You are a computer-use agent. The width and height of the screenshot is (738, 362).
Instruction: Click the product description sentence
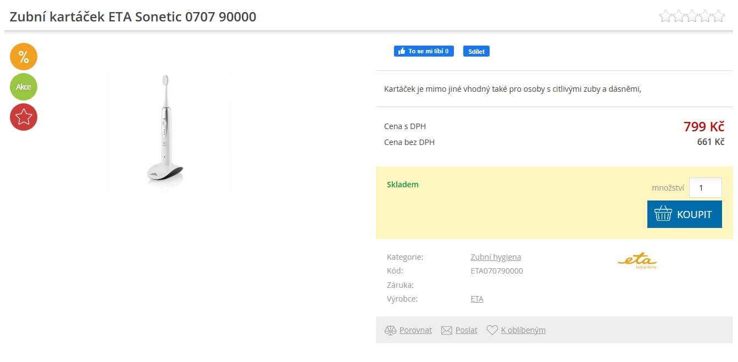(513, 88)
